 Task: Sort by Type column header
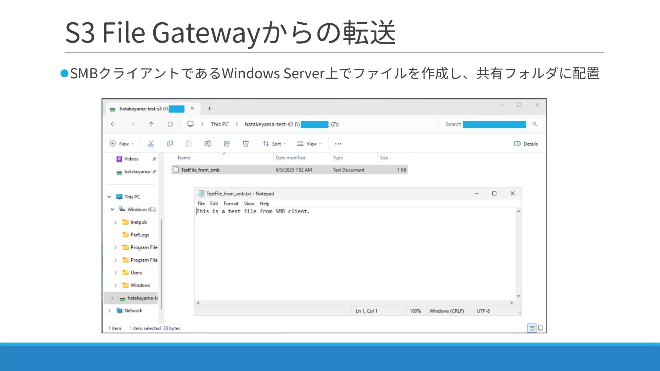tap(338, 158)
